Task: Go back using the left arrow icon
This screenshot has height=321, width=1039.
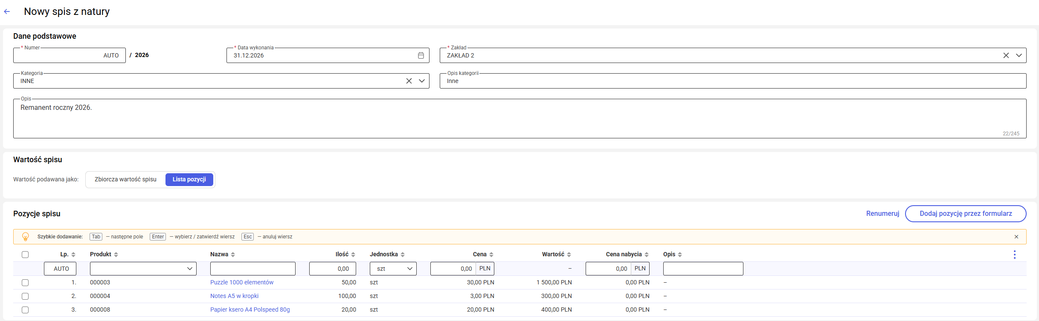Action: pyautogui.click(x=7, y=11)
